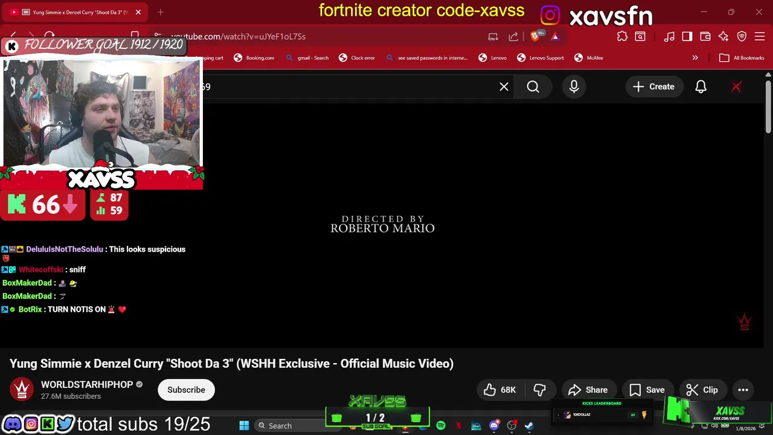Image resolution: width=773 pixels, height=435 pixels.
Task: Close the Yung Simmie x Denzel Curry tab
Action: point(138,12)
